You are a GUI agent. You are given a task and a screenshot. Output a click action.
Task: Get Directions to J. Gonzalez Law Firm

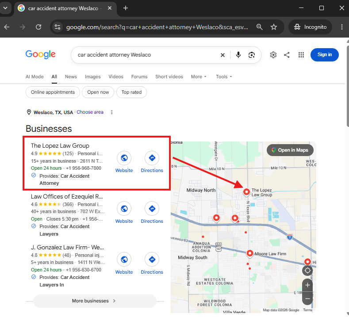[x=152, y=264]
